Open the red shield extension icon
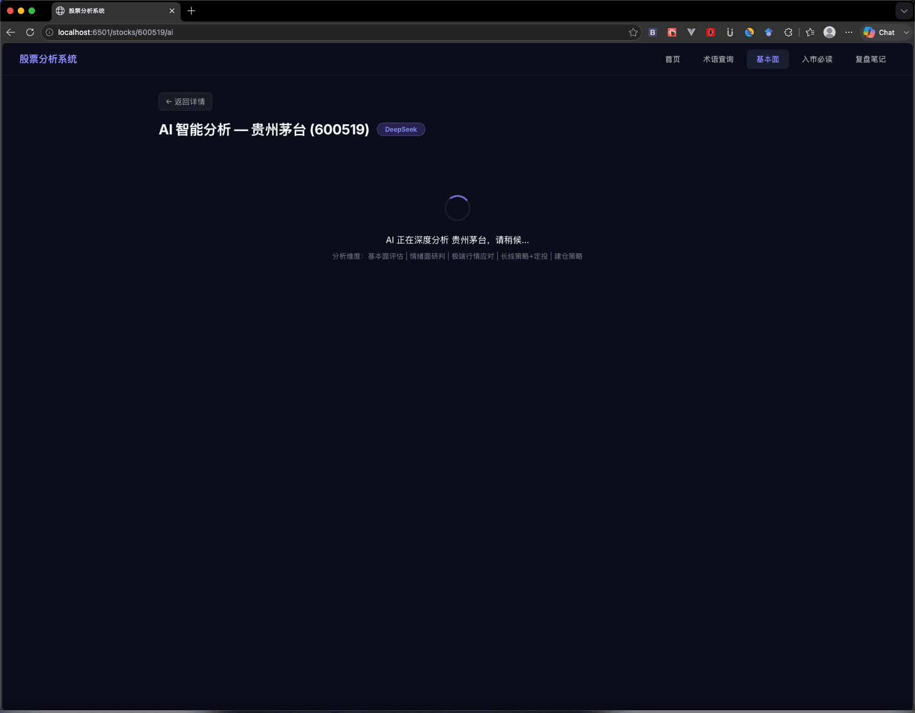The image size is (915, 713). coord(711,32)
